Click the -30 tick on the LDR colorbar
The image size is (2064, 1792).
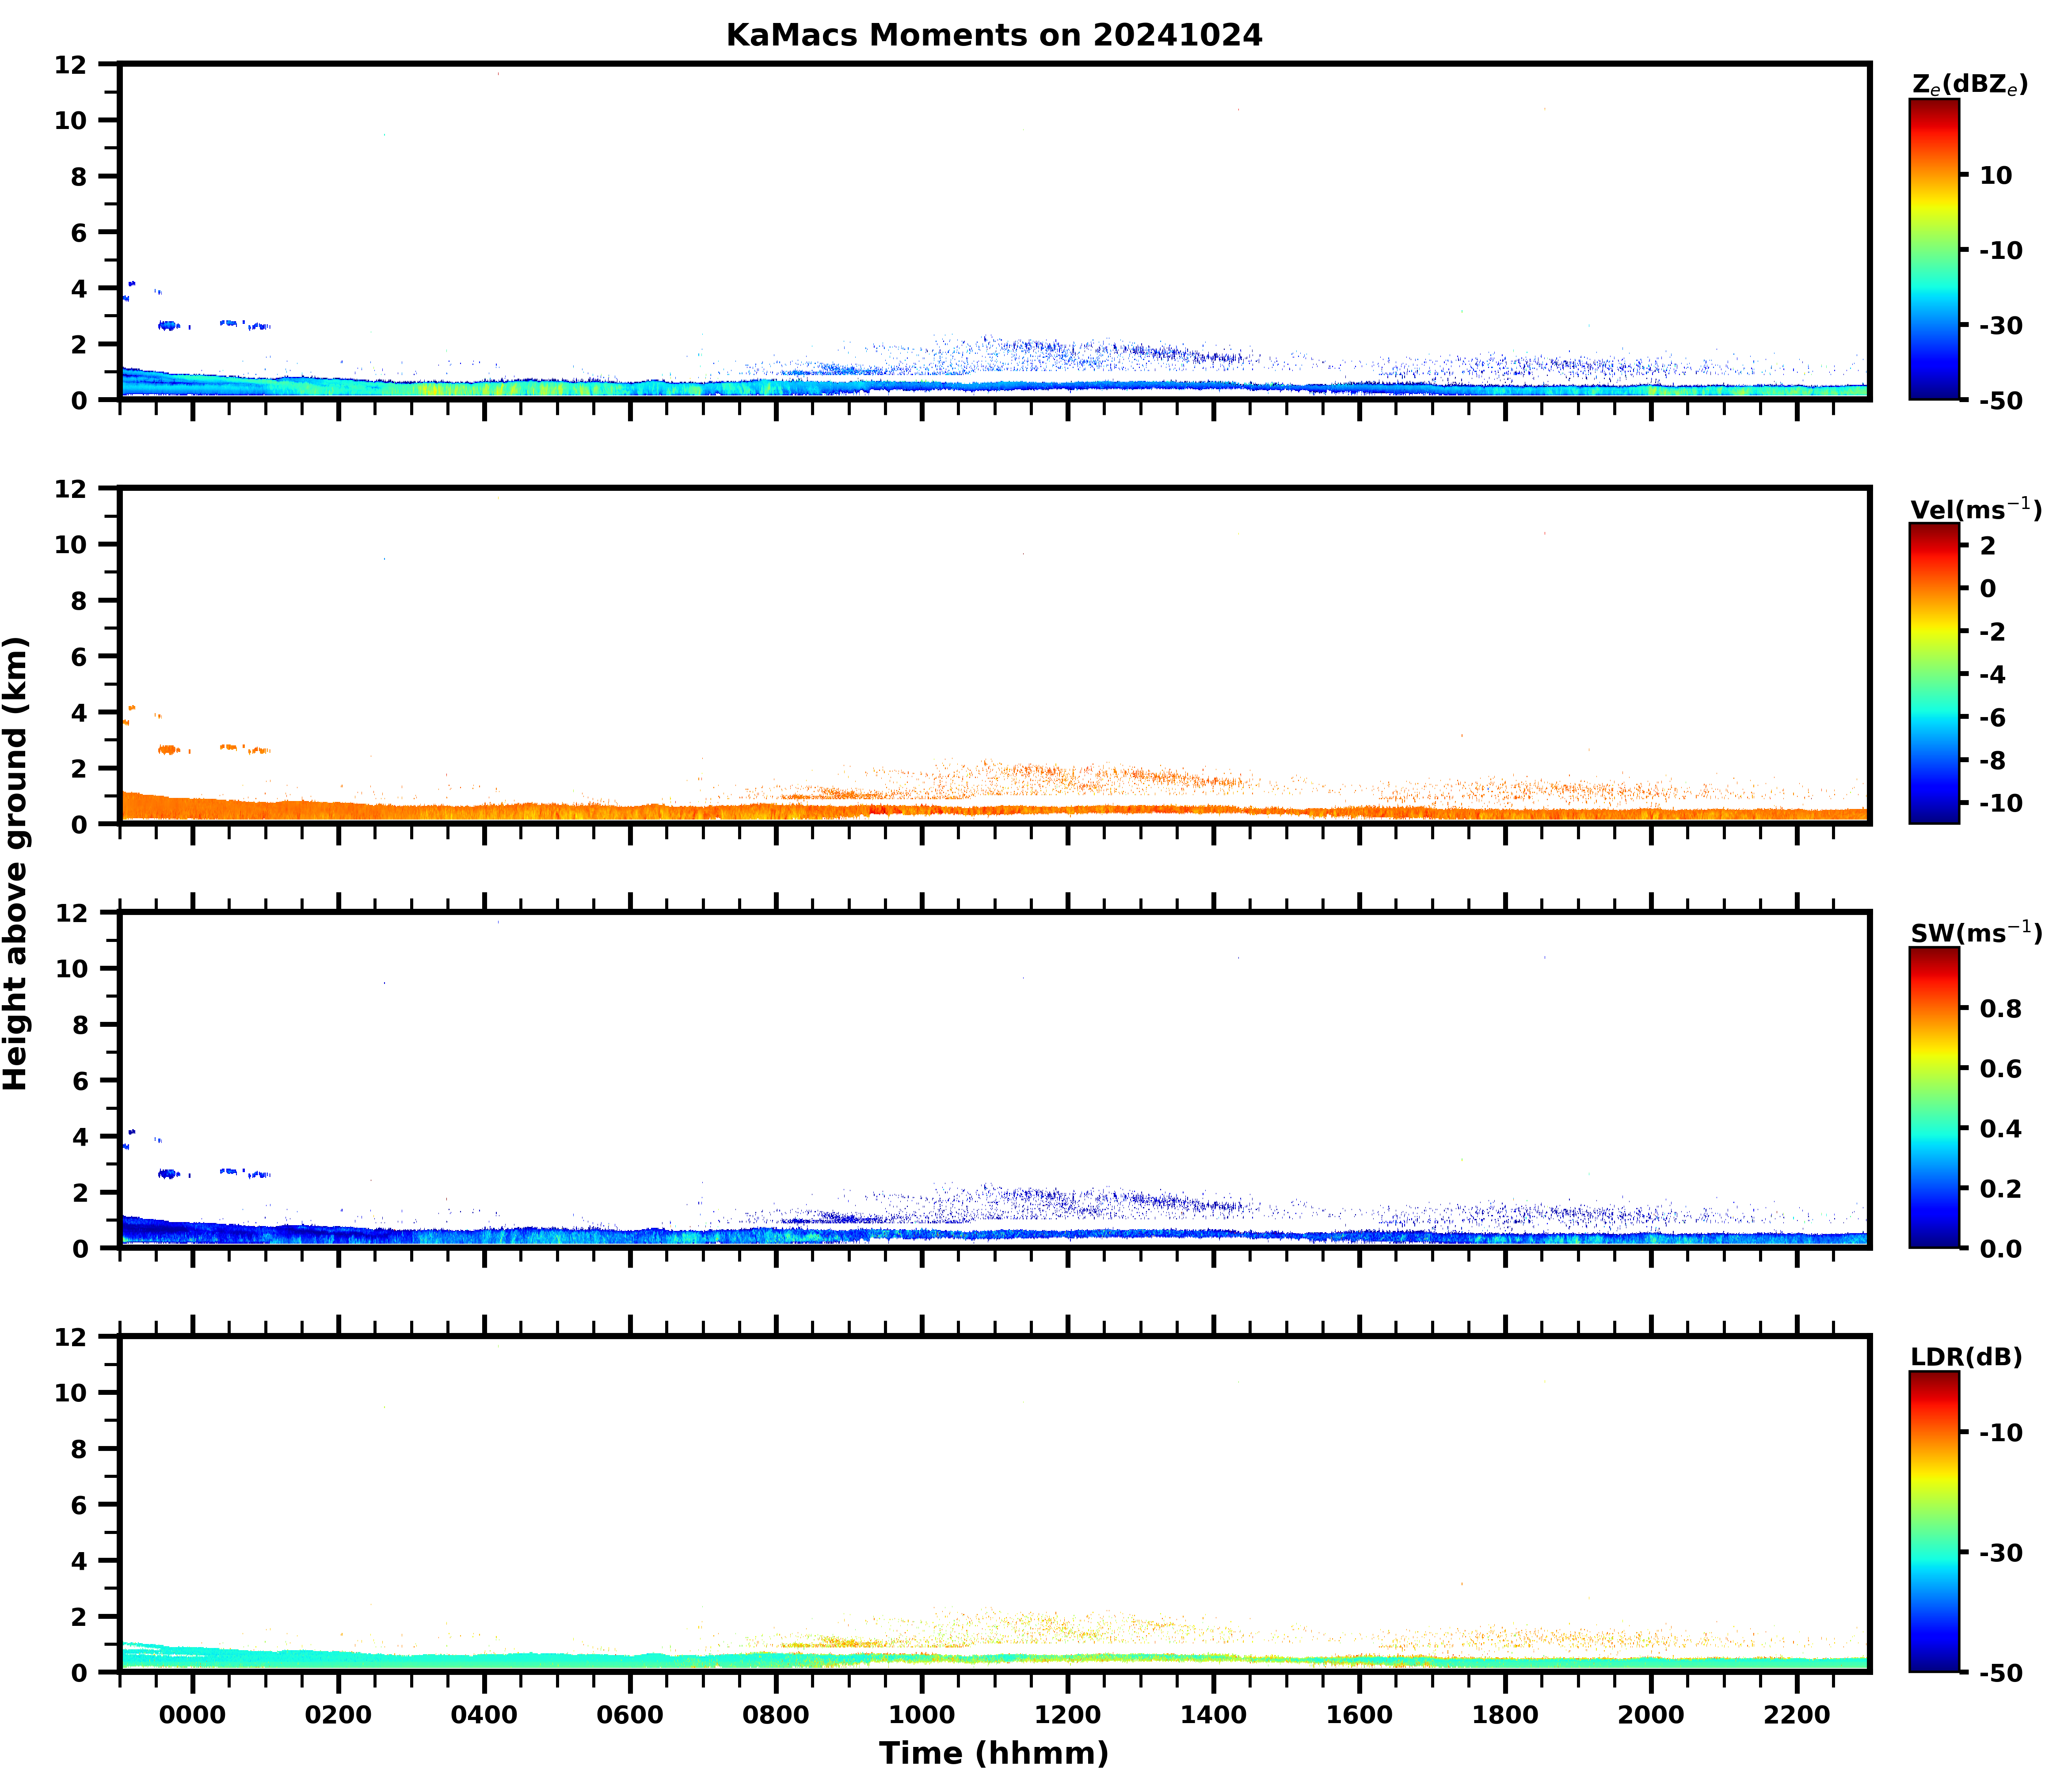coord(2001,1552)
